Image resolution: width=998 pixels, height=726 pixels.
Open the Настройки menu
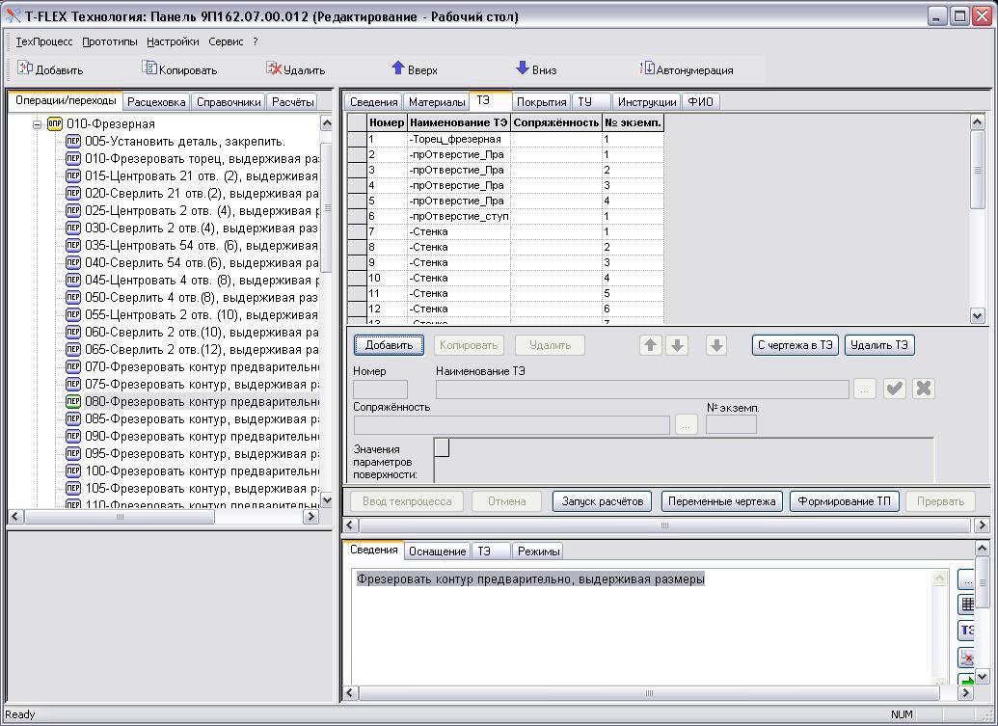coord(174,42)
